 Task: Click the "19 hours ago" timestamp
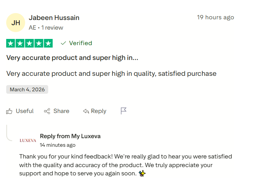(215, 17)
